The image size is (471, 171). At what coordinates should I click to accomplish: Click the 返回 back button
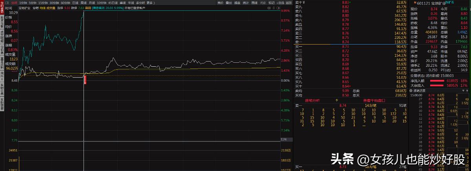pyautogui.click(x=289, y=3)
